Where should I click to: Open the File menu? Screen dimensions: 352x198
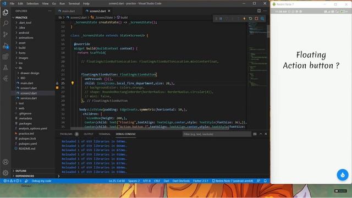pyautogui.click(x=12, y=4)
